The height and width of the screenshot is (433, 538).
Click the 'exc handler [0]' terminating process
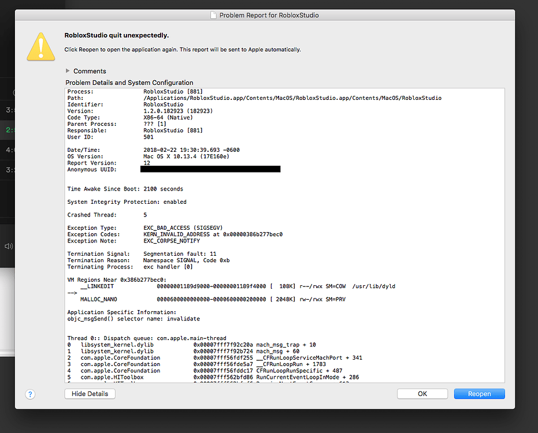click(x=168, y=267)
